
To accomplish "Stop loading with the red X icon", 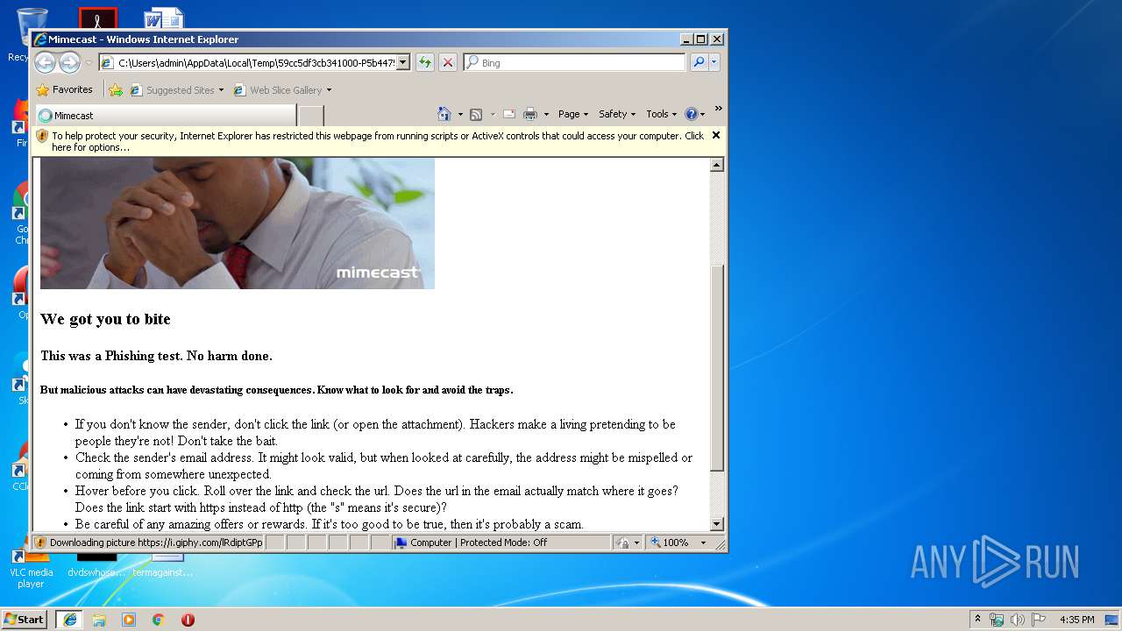I will [448, 62].
